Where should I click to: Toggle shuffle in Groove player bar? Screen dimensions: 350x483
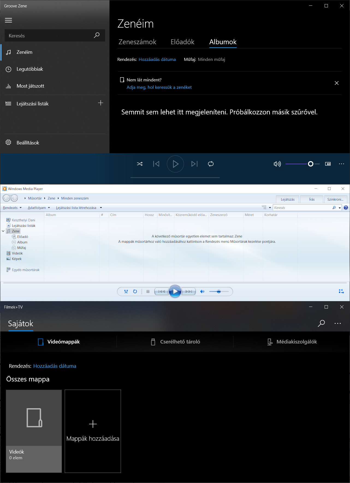[x=140, y=164]
